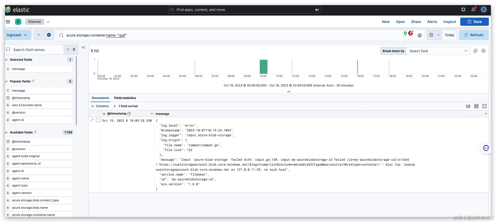This screenshot has width=496, height=222.
Task: Select agent.build.original field
Action: 39,156
